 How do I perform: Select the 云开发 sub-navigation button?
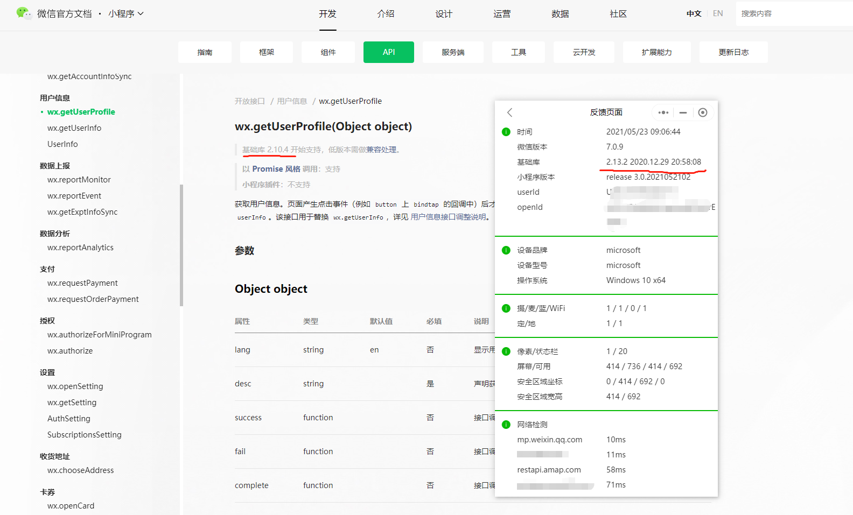584,52
